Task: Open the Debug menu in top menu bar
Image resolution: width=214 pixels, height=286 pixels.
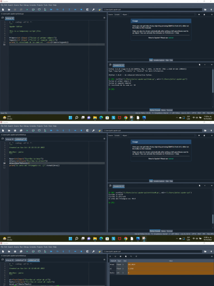Action: [x=26, y=5]
